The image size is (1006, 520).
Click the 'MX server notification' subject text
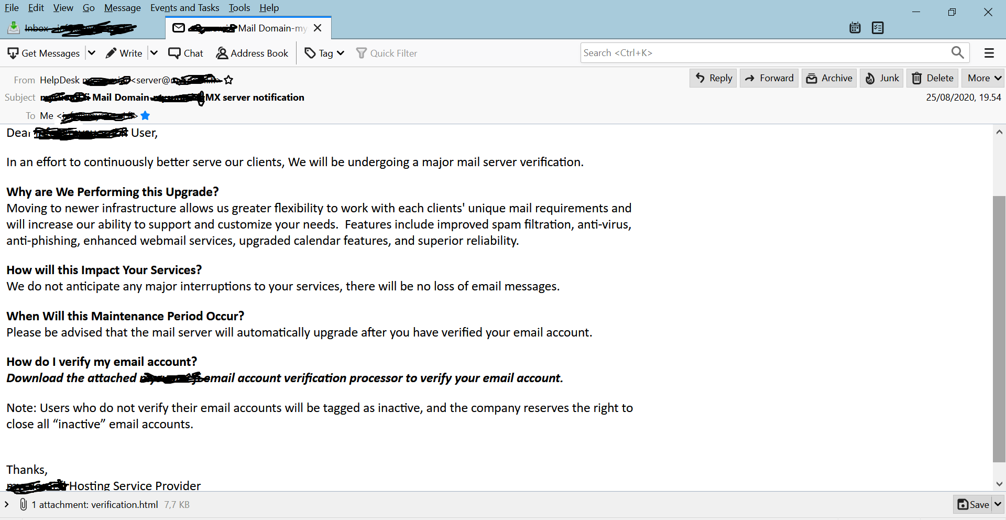tap(255, 97)
